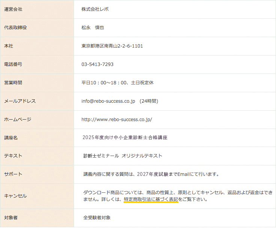The width and height of the screenshot is (276, 246).
Task: Click the 講座名 row label
Action: tap(11, 138)
